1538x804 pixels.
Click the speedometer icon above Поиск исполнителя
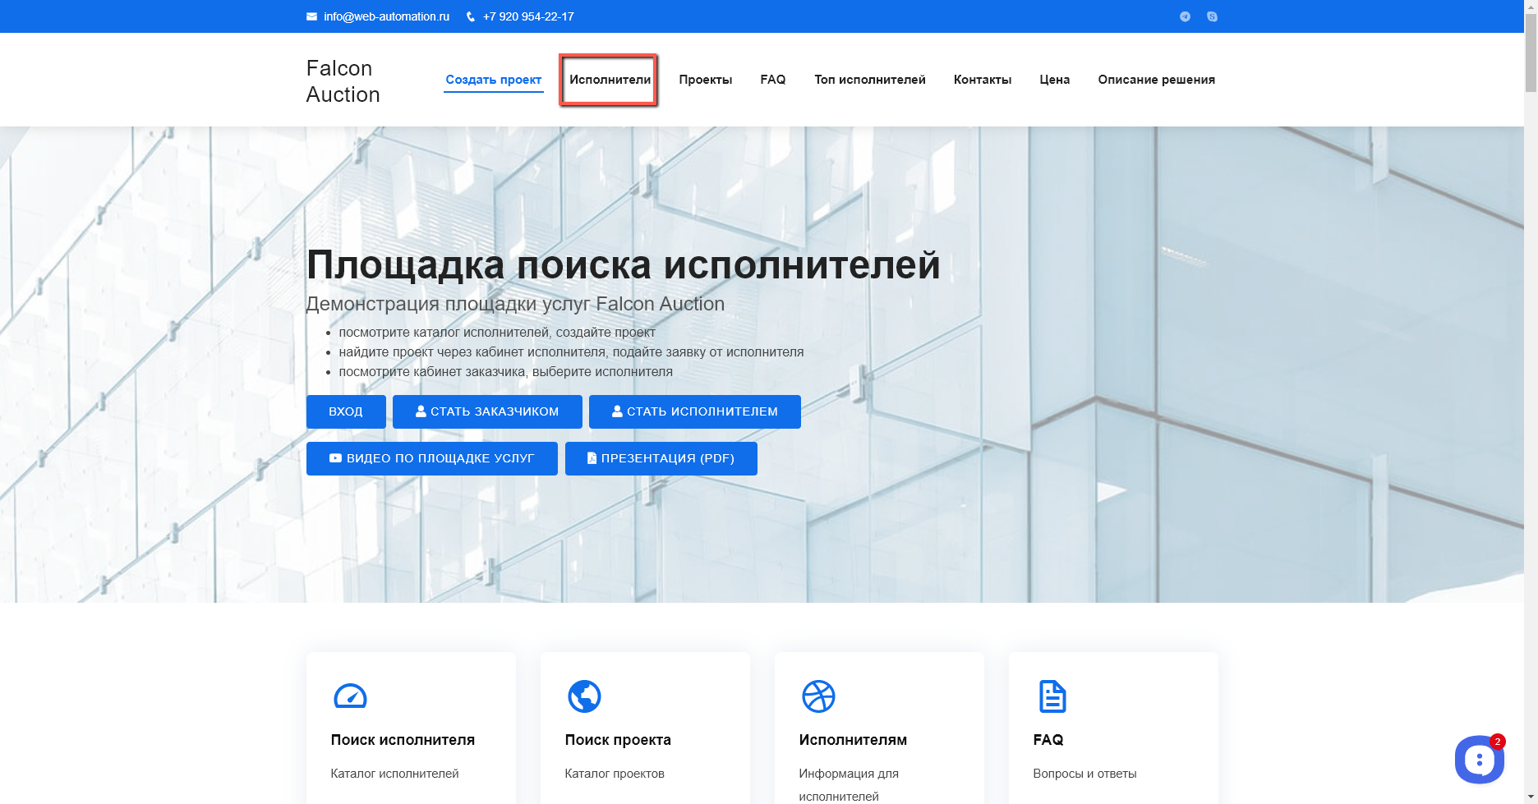pyautogui.click(x=350, y=696)
